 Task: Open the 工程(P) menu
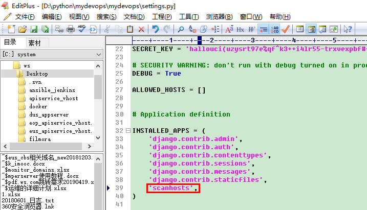162,17
